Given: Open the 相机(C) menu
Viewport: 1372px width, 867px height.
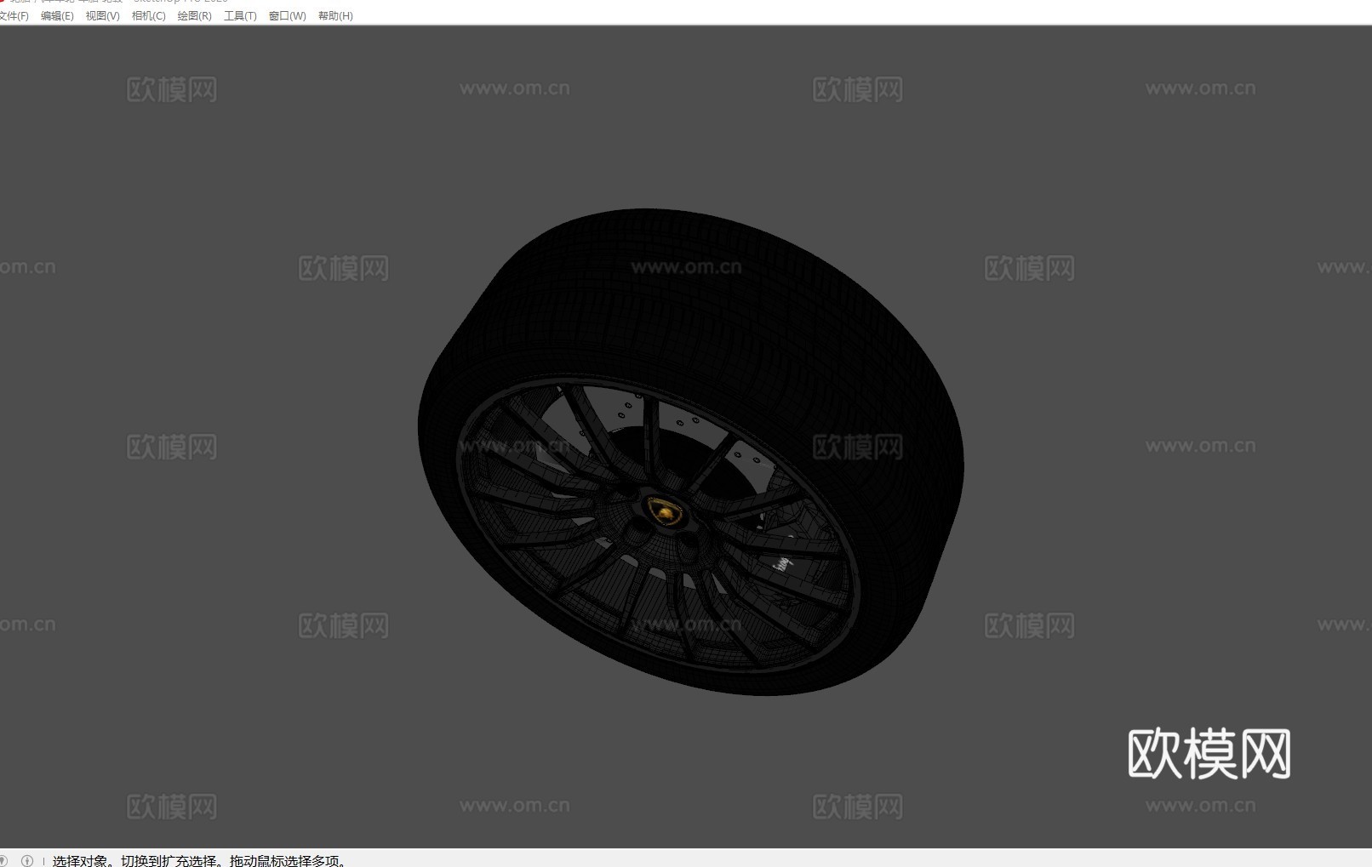Looking at the screenshot, I should coord(148,16).
